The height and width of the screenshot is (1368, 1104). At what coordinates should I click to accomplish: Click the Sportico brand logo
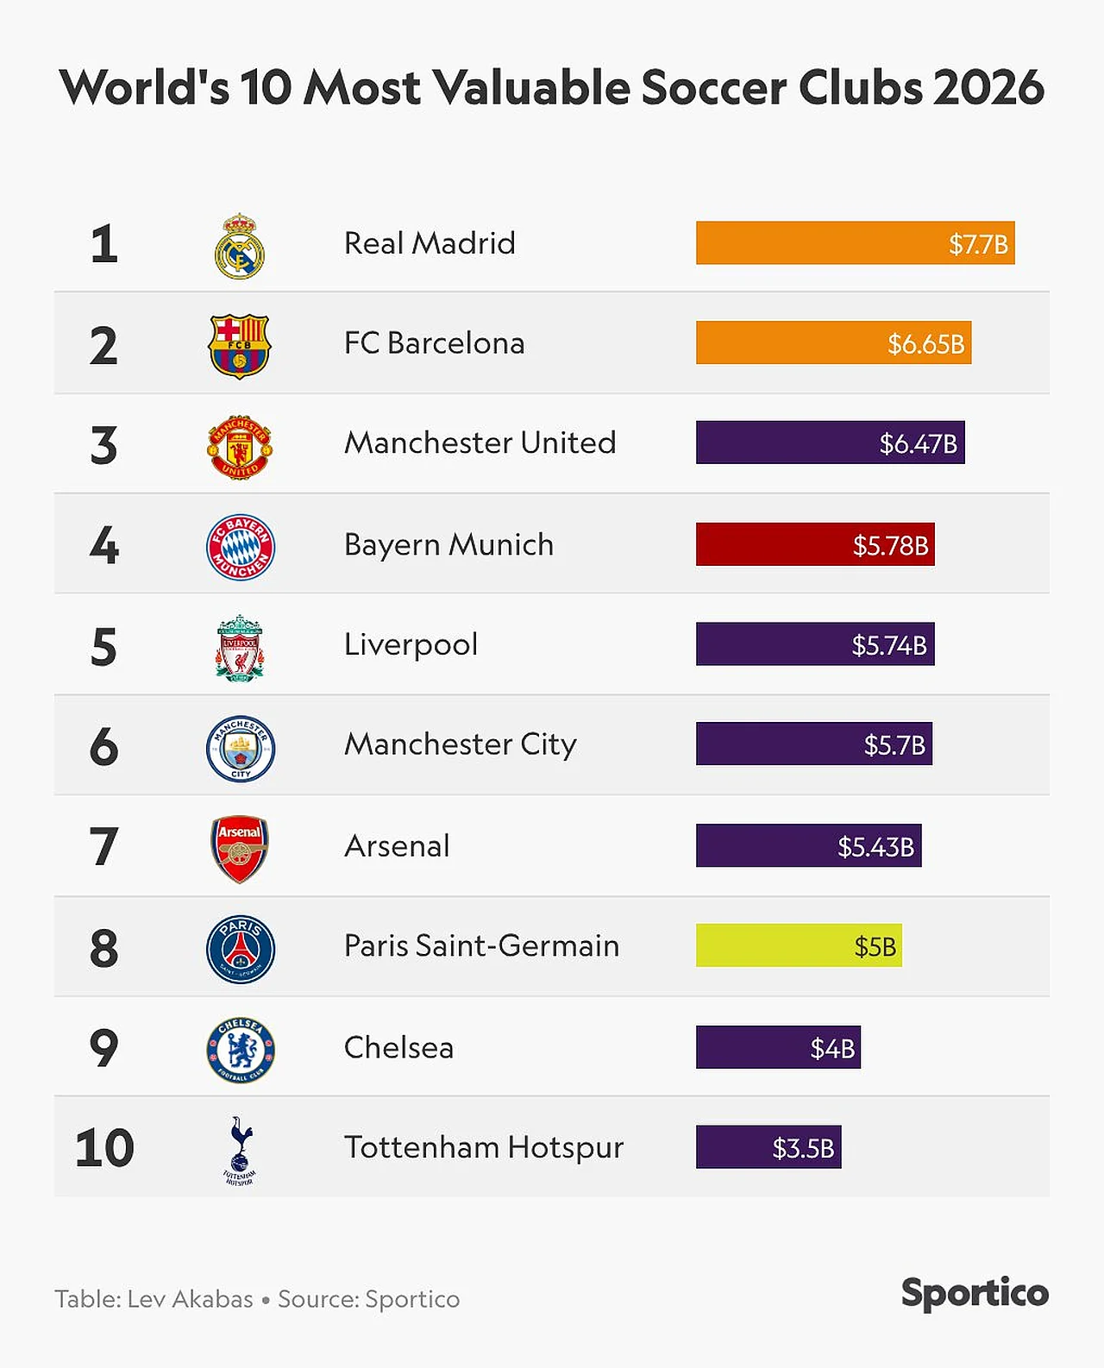coord(975,1293)
